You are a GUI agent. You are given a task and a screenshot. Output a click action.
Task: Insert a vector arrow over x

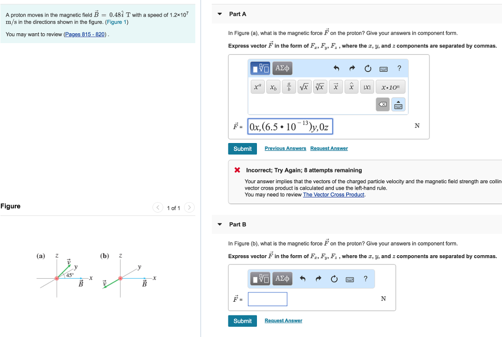pyautogui.click(x=336, y=87)
